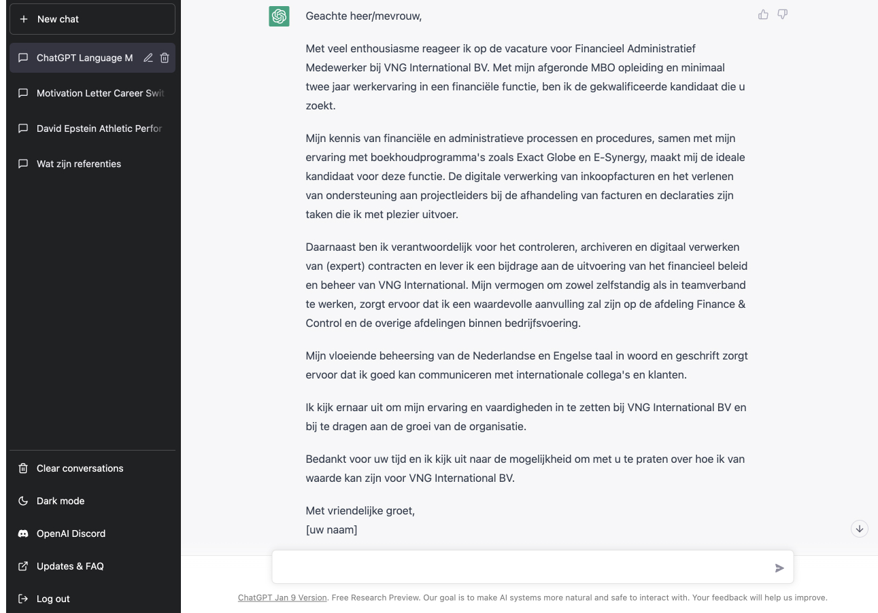This screenshot has height=613, width=878.
Task: Click the thumbs up icon on the response
Action: [762, 14]
